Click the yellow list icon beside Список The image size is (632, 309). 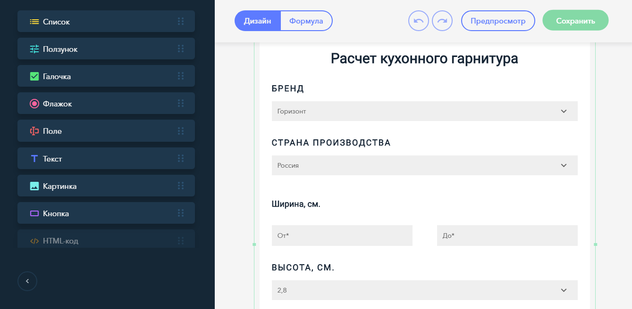tap(34, 22)
